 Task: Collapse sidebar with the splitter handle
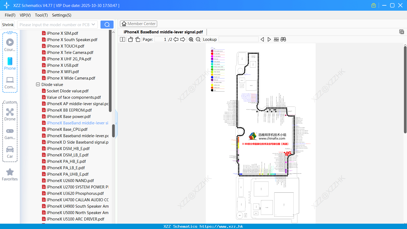click(116, 123)
